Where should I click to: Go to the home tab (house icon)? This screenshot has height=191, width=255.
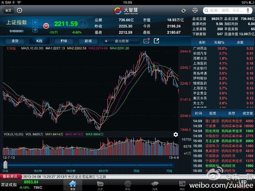point(73,185)
